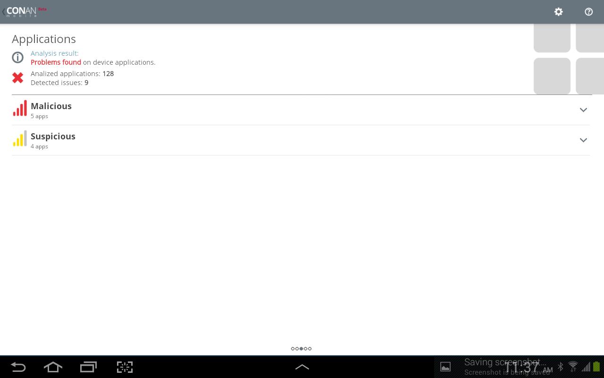Tap the Problems found red text
This screenshot has height=378, width=604.
coord(56,62)
